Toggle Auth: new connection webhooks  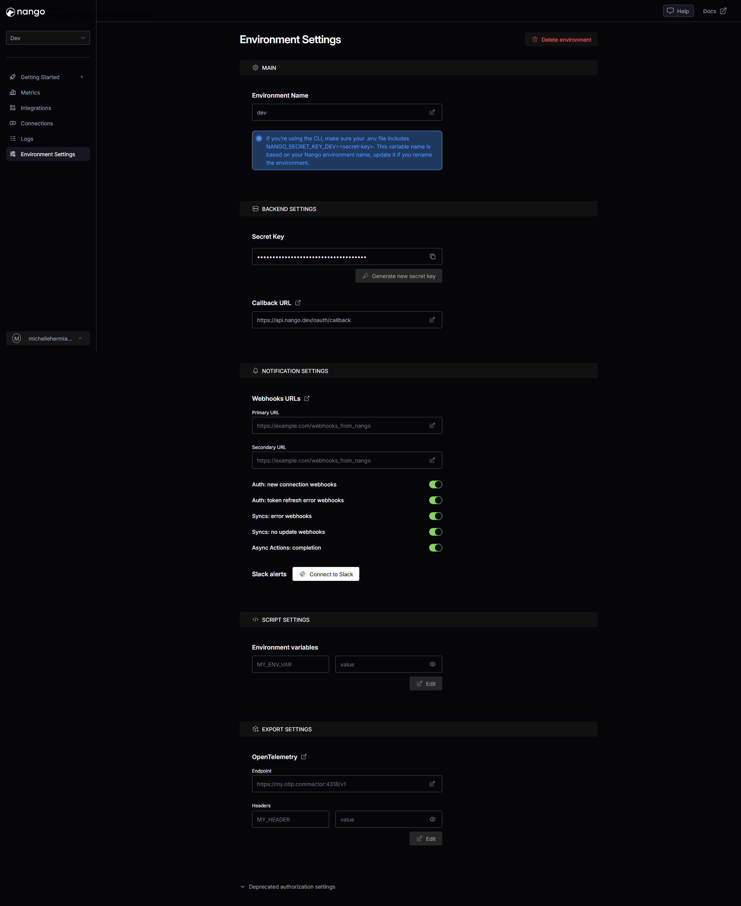pos(435,484)
